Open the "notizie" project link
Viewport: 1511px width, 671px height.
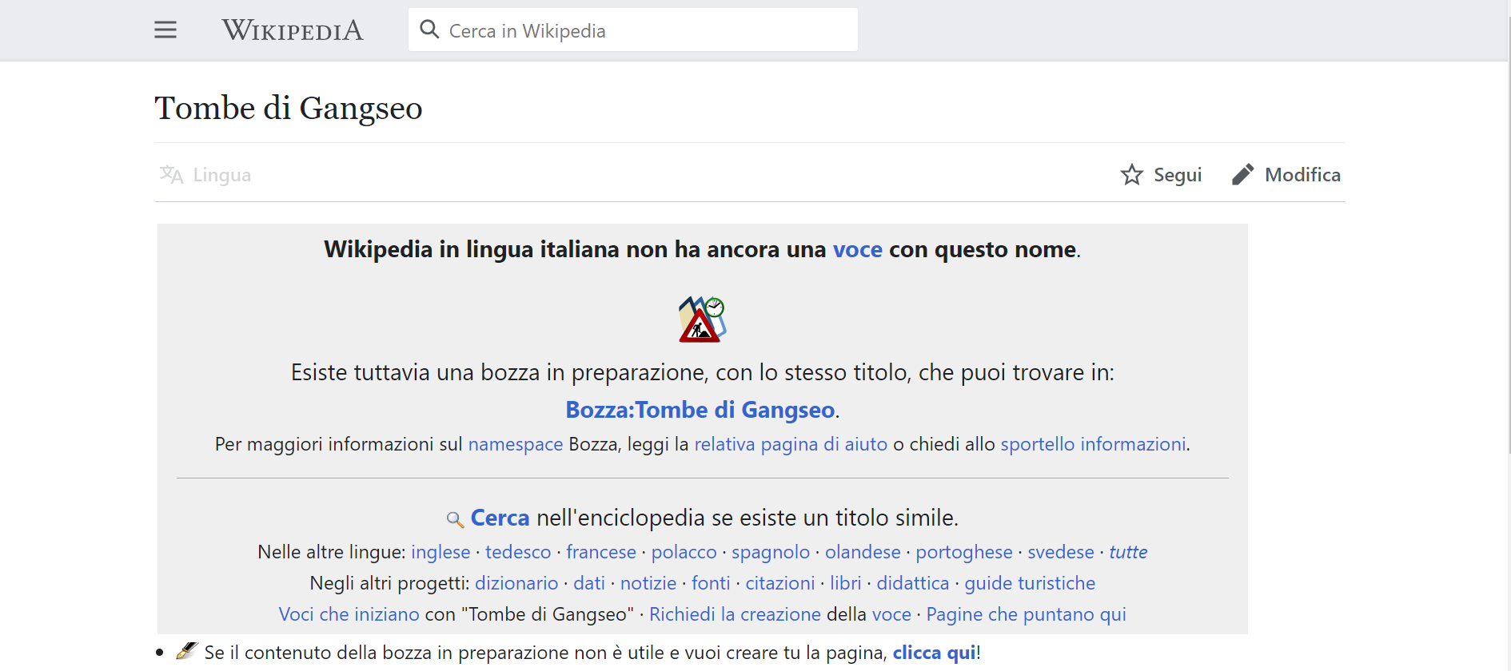648,583
